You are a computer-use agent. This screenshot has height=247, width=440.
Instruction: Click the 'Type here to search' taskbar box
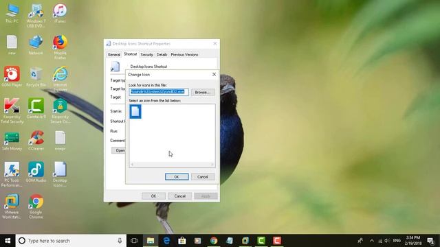click(x=71, y=241)
